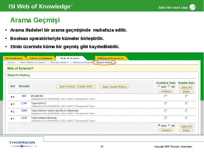The width and height of the screenshot is (204, 153).
Task: Click the bullet starting "20nin üzerinde küme"
Action: [65, 47]
